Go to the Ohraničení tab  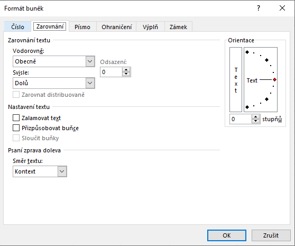117,27
